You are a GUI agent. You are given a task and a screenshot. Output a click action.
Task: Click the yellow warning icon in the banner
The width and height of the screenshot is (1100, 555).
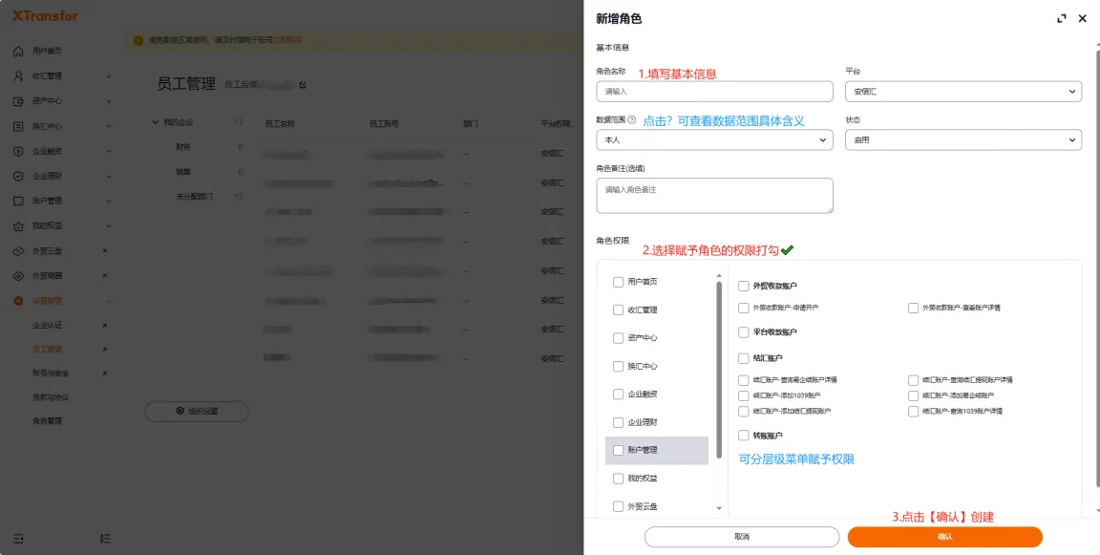point(138,41)
